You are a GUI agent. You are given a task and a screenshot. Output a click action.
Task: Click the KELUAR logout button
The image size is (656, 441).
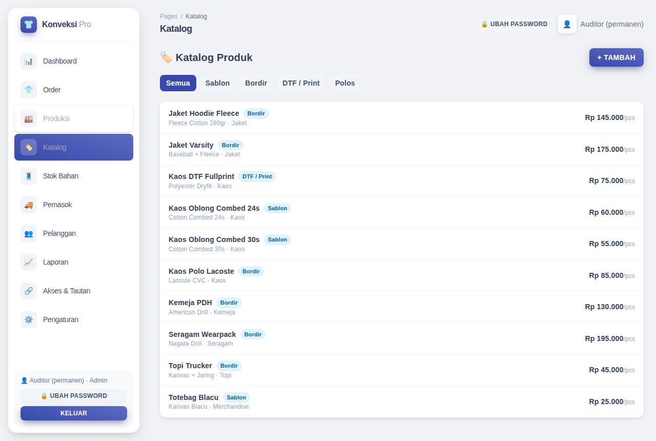pos(74,413)
